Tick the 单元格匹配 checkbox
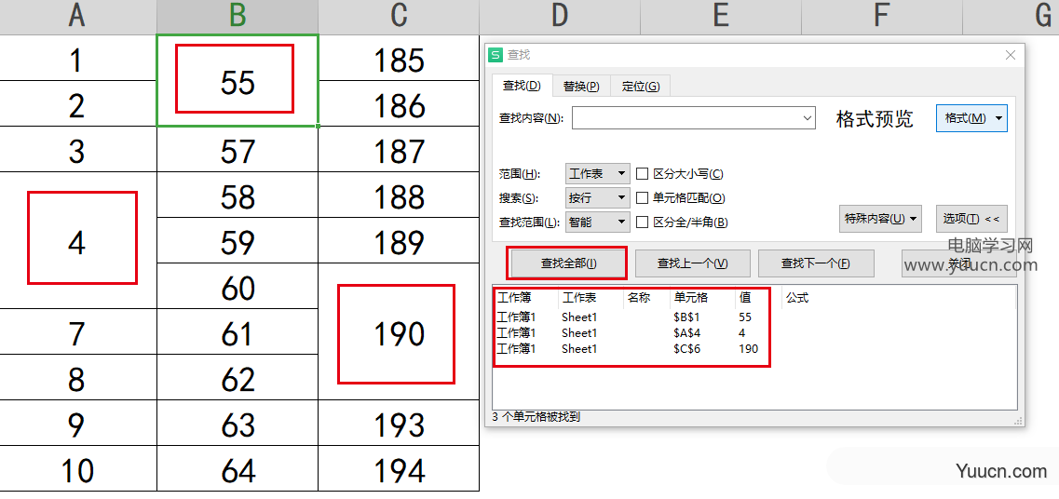 pyautogui.click(x=642, y=197)
